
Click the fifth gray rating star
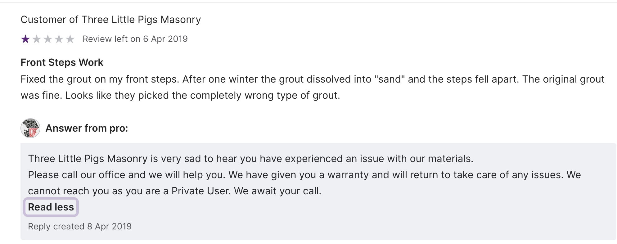70,39
